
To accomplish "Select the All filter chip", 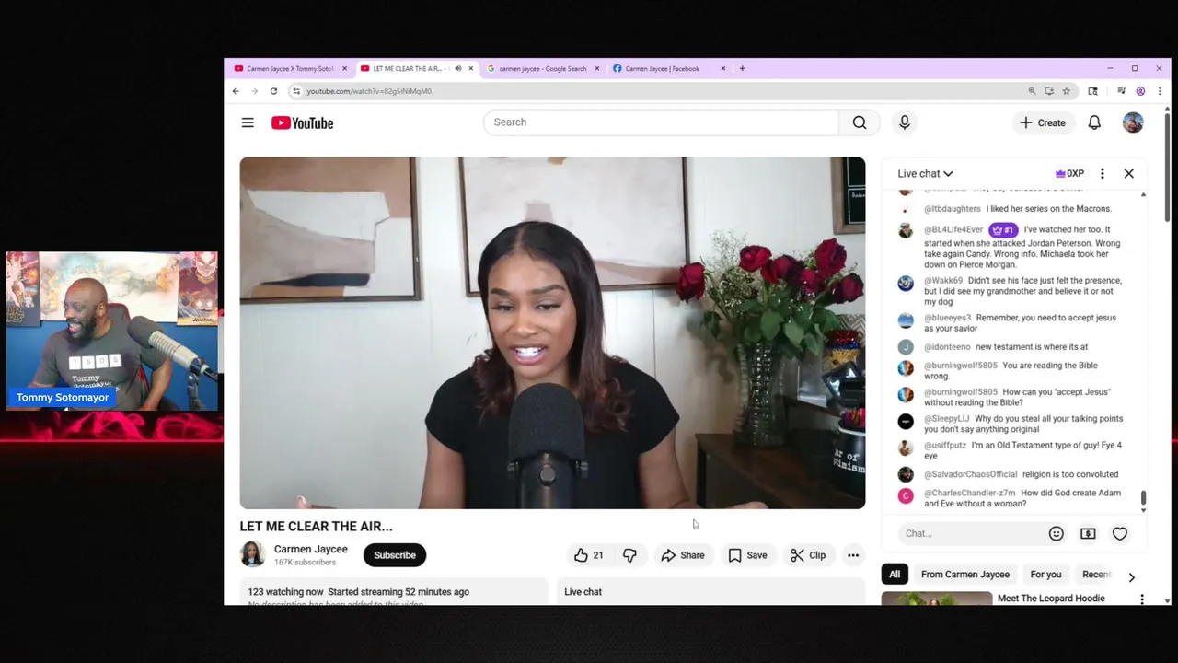I will coord(895,575).
